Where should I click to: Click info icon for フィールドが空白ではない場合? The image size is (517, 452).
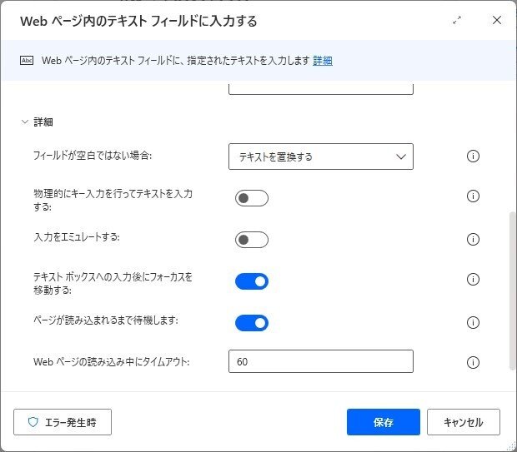click(x=473, y=156)
